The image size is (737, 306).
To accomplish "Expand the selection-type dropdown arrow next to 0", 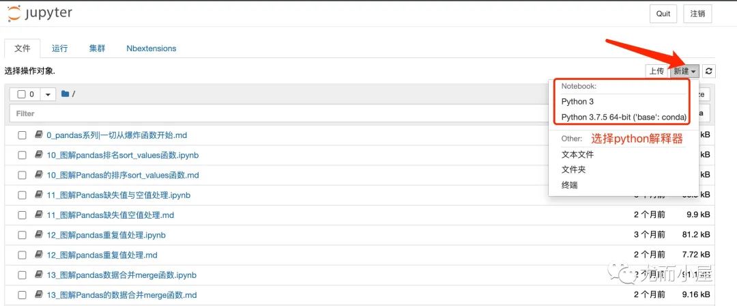I will 48,94.
